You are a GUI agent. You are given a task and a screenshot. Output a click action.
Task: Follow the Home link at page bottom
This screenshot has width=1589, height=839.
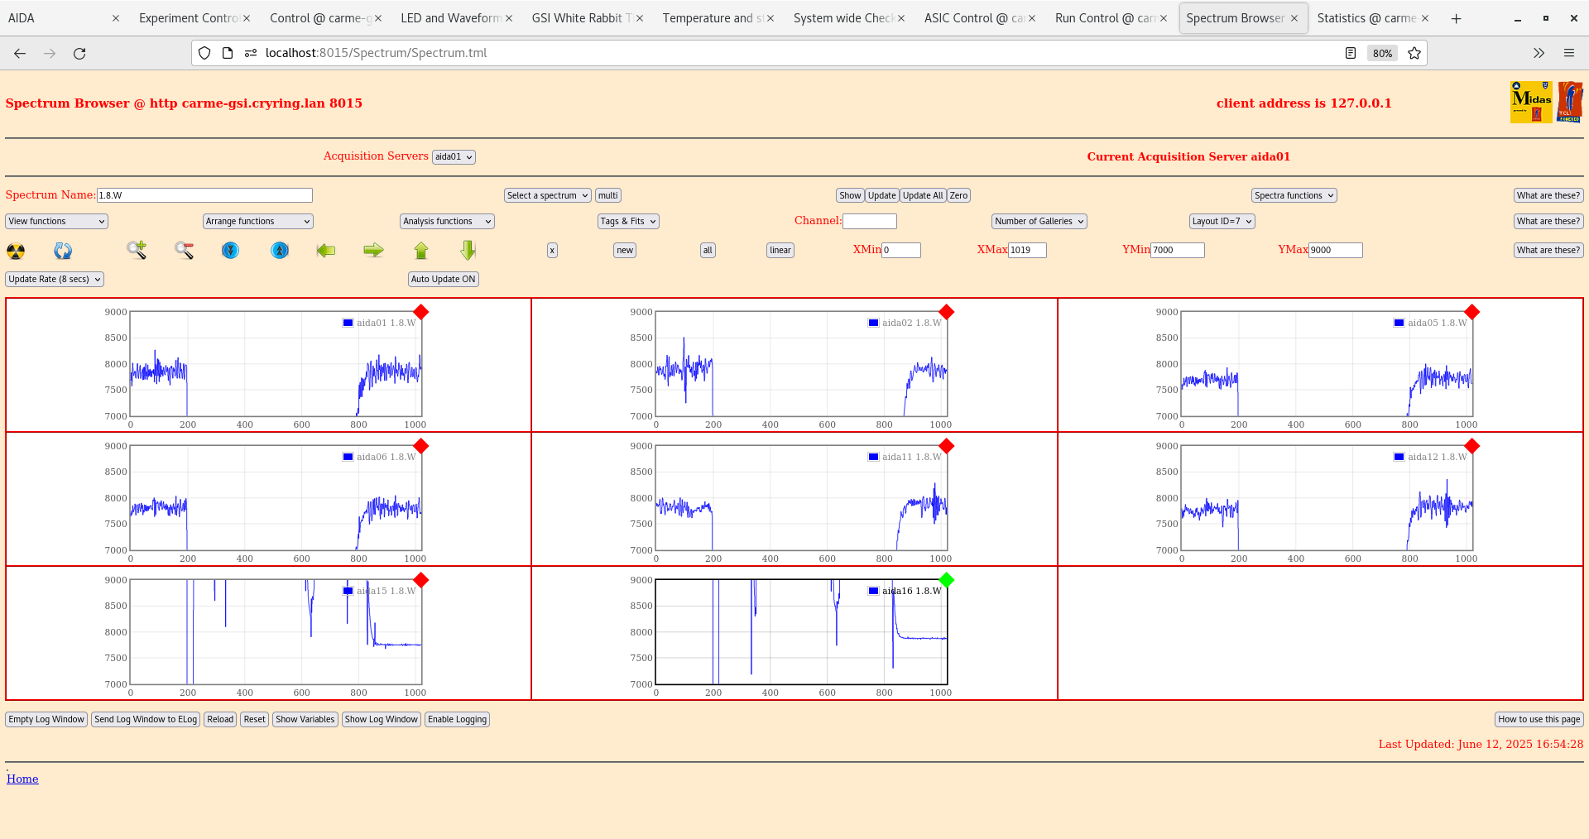(22, 779)
